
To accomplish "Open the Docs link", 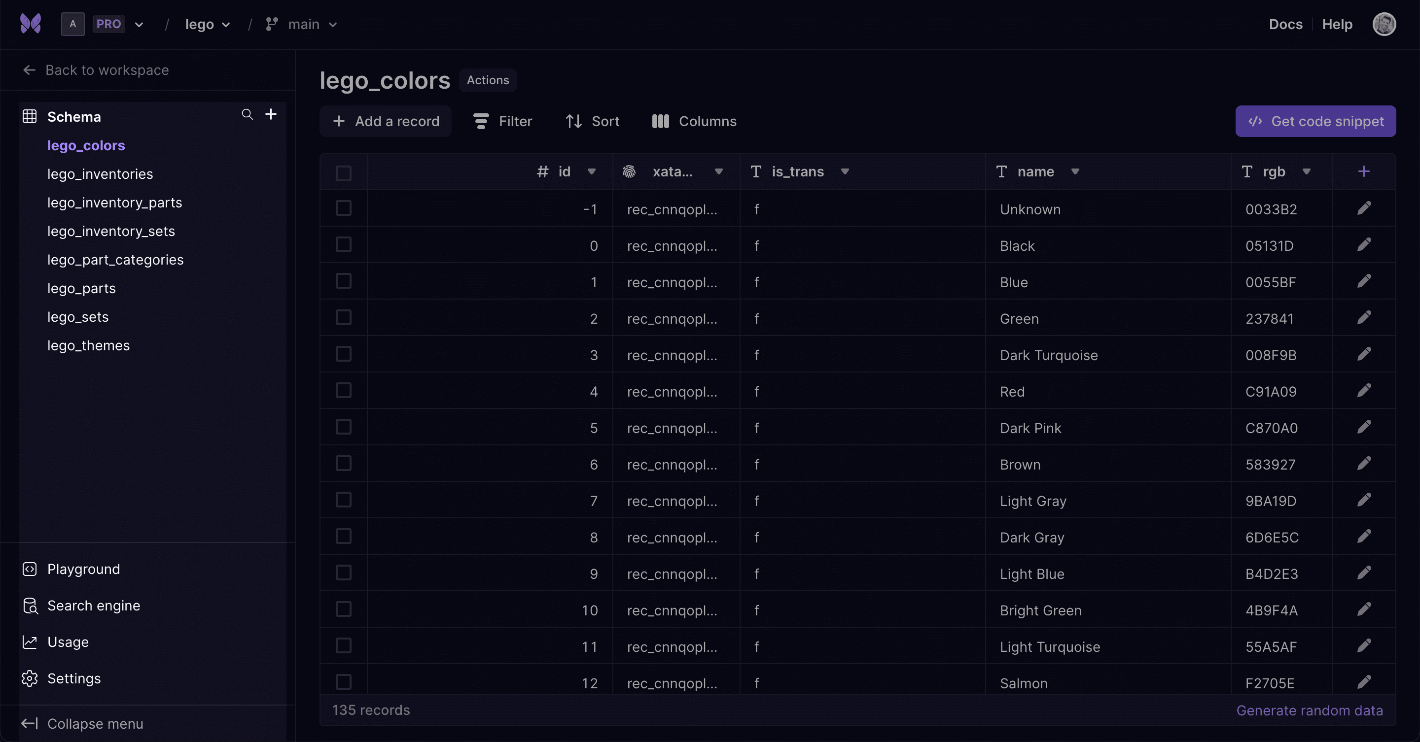I will 1285,24.
